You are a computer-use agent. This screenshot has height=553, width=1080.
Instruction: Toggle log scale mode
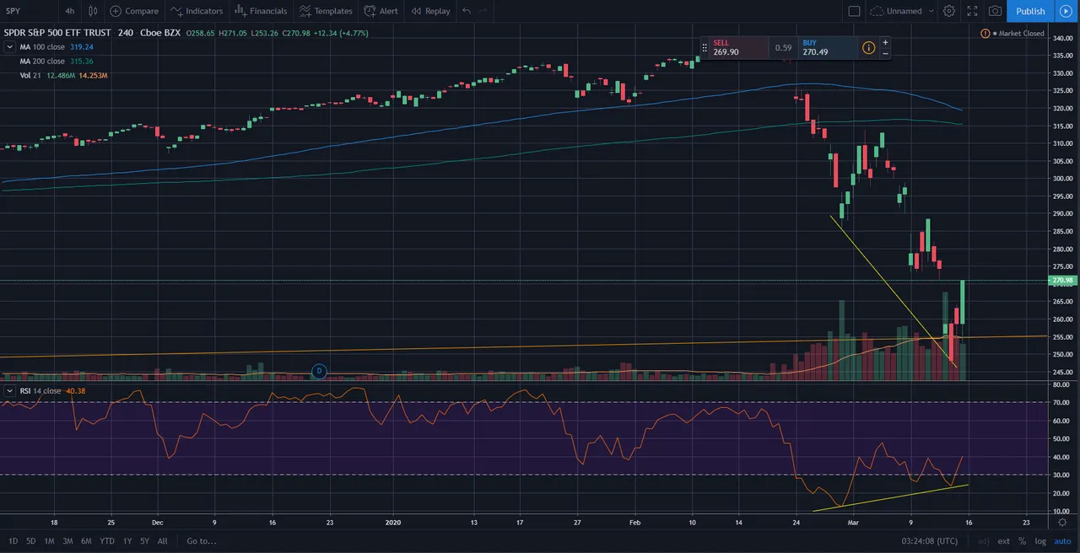(1040, 541)
